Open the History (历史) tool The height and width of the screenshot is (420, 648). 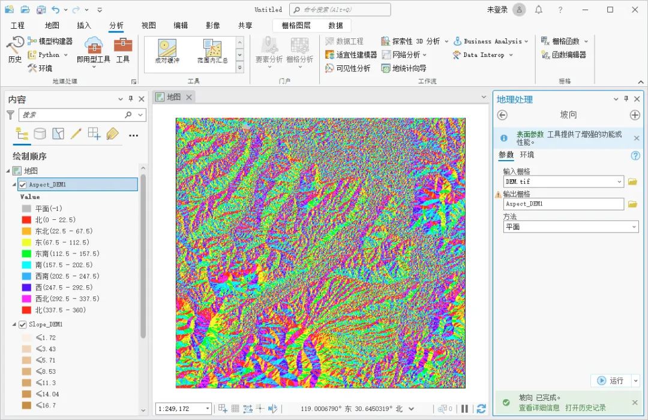point(15,49)
